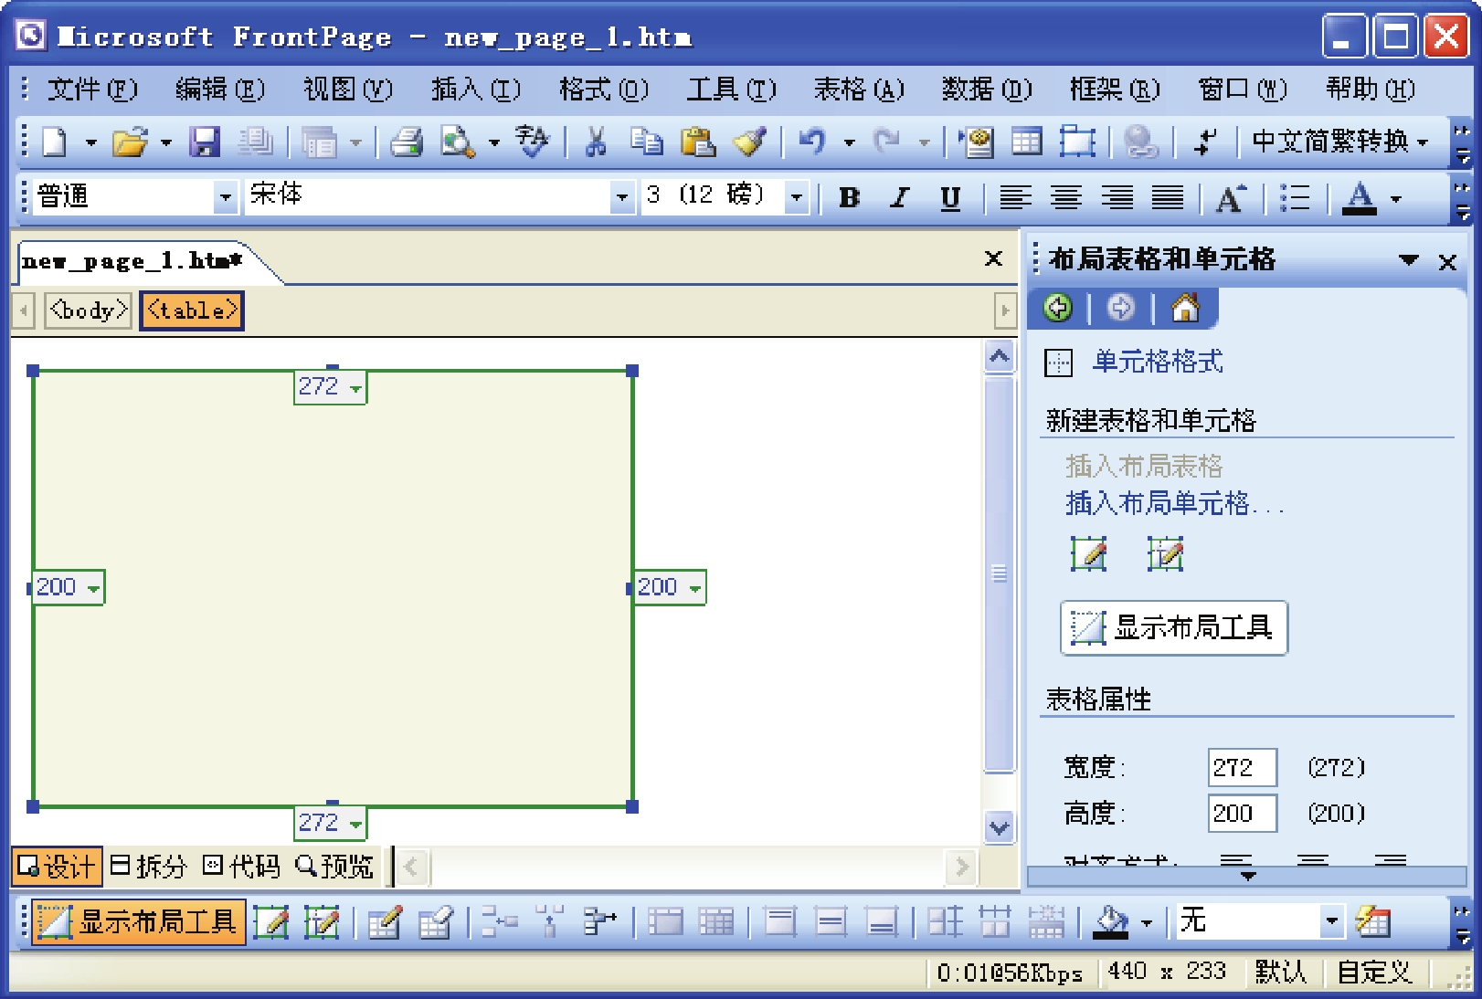Image resolution: width=1482 pixels, height=999 pixels.
Task: Click the New page icon
Action: [55, 142]
